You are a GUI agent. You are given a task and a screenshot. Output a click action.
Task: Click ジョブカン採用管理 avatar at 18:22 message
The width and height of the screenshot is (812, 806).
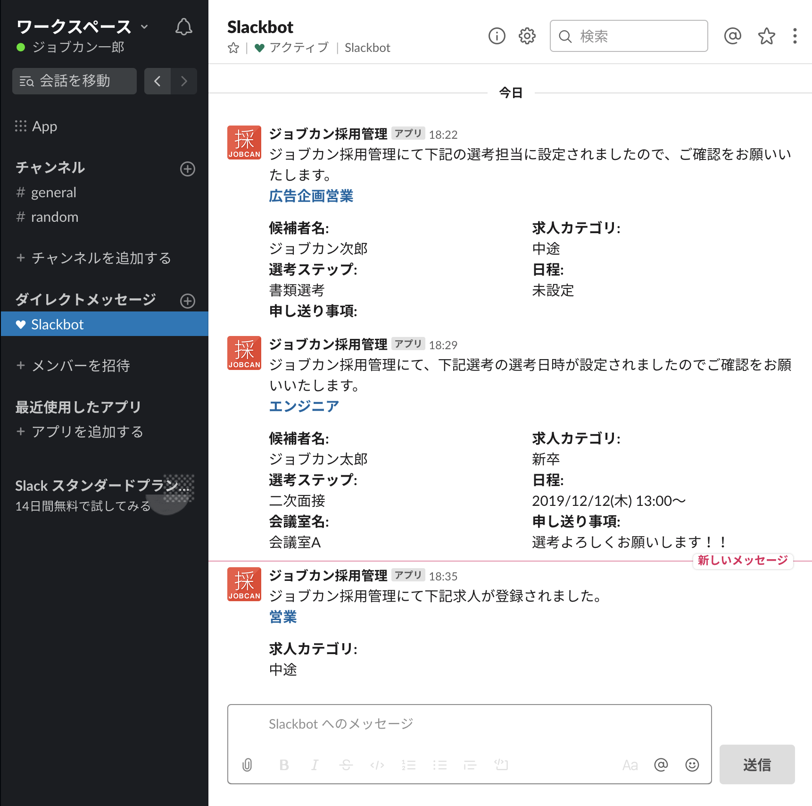click(x=244, y=143)
